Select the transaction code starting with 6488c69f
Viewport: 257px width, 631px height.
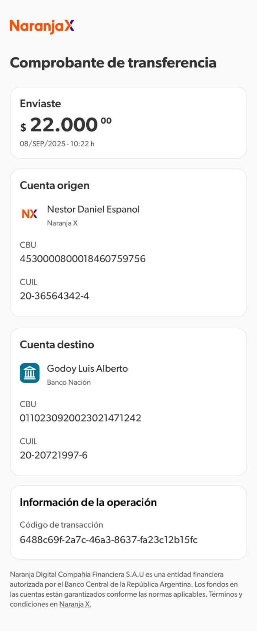coord(109,540)
